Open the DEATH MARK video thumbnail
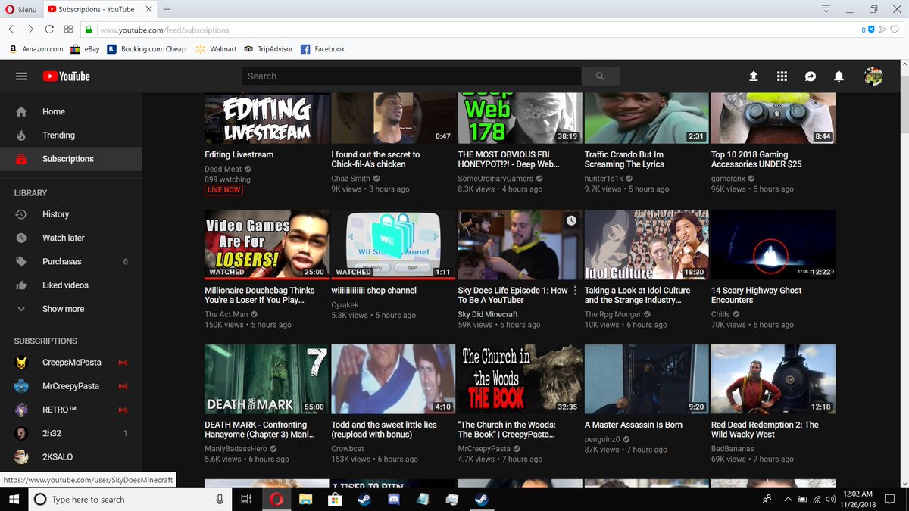Image resolution: width=909 pixels, height=511 pixels. click(267, 379)
